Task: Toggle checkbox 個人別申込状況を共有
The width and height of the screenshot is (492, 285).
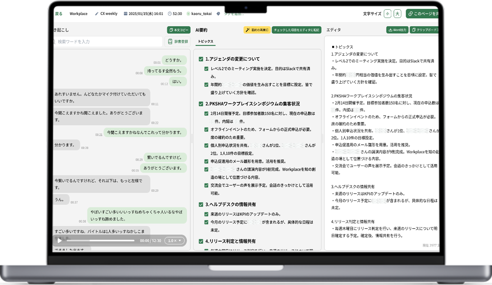Action: click(x=206, y=145)
